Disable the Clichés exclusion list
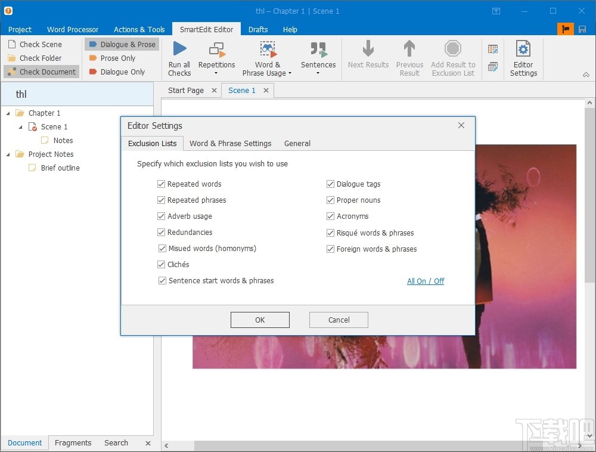This screenshot has width=596, height=452. (x=161, y=264)
